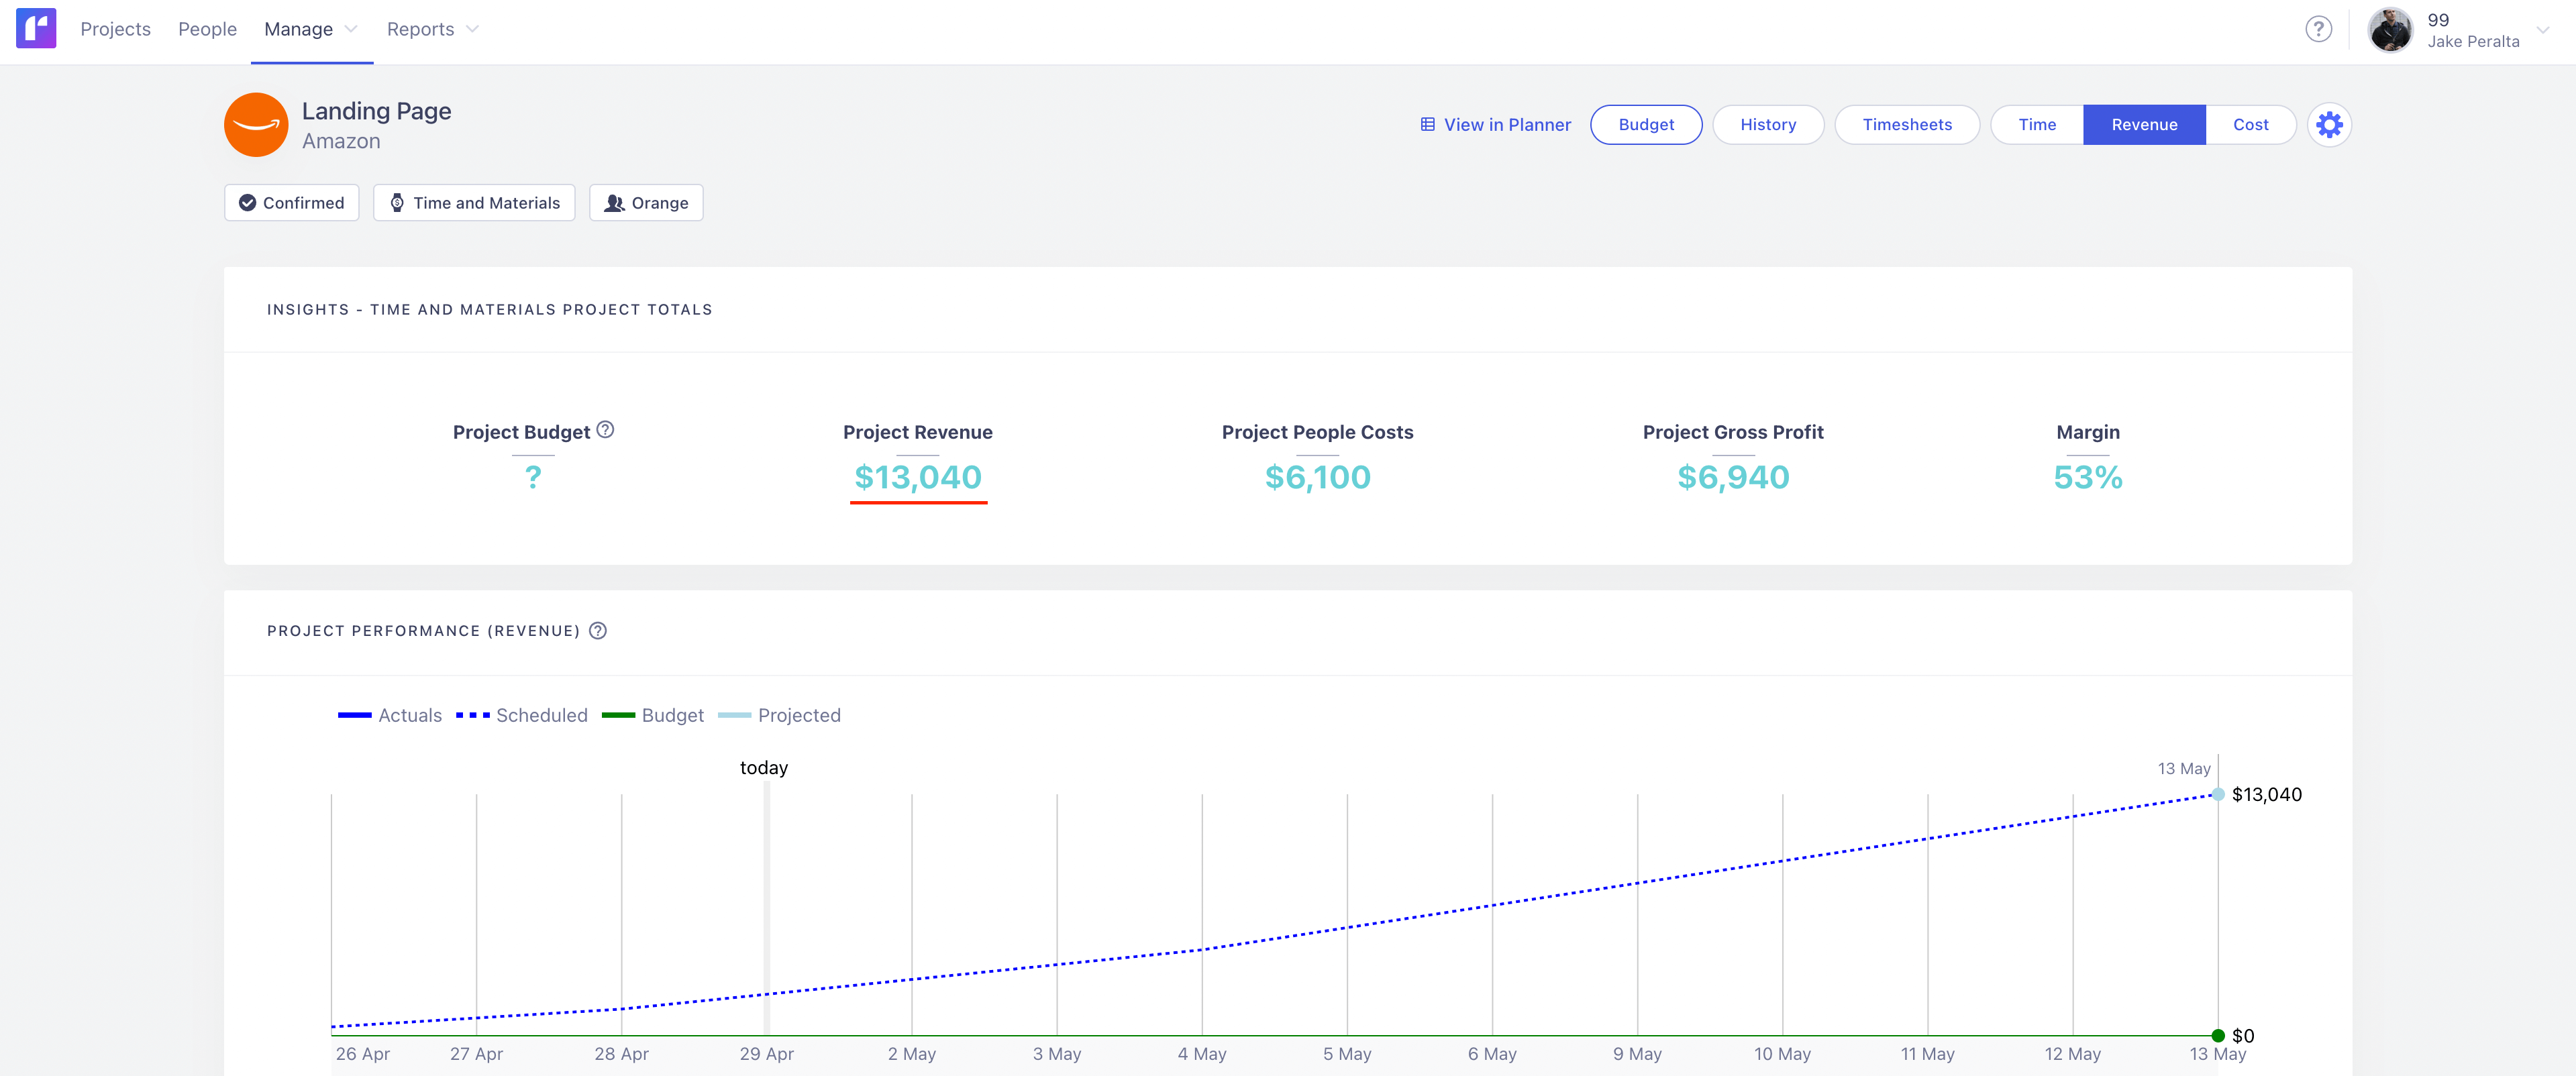The height and width of the screenshot is (1076, 2576).
Task: Switch to the Cost tab
Action: pyautogui.click(x=2250, y=124)
